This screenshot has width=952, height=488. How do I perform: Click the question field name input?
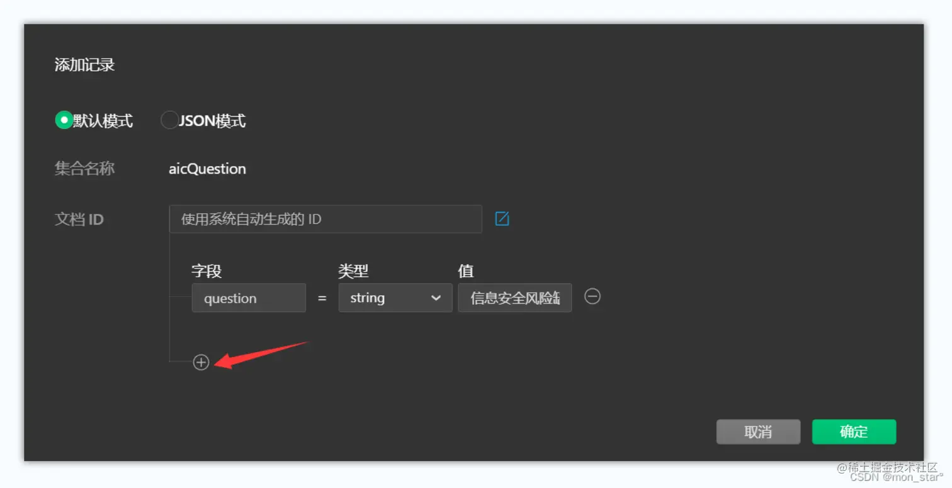point(249,298)
